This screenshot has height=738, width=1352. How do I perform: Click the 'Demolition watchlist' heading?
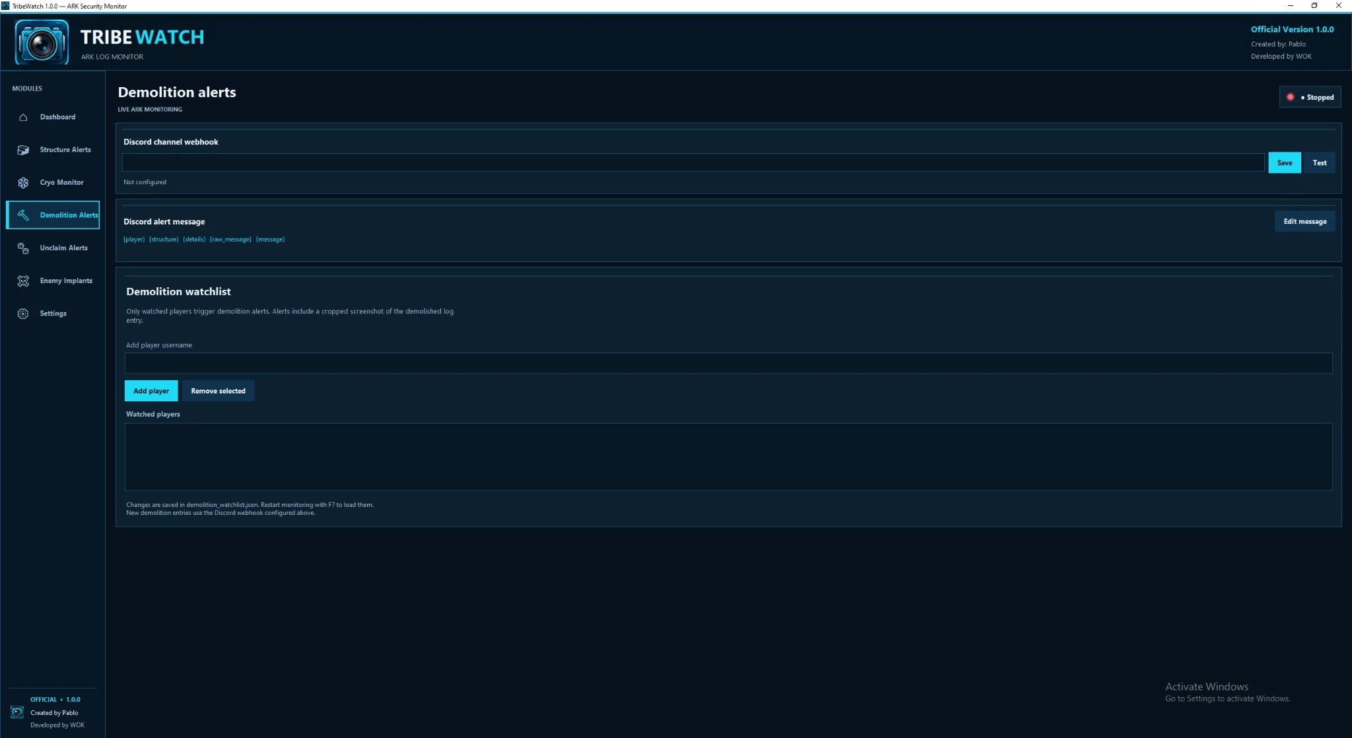click(x=178, y=292)
